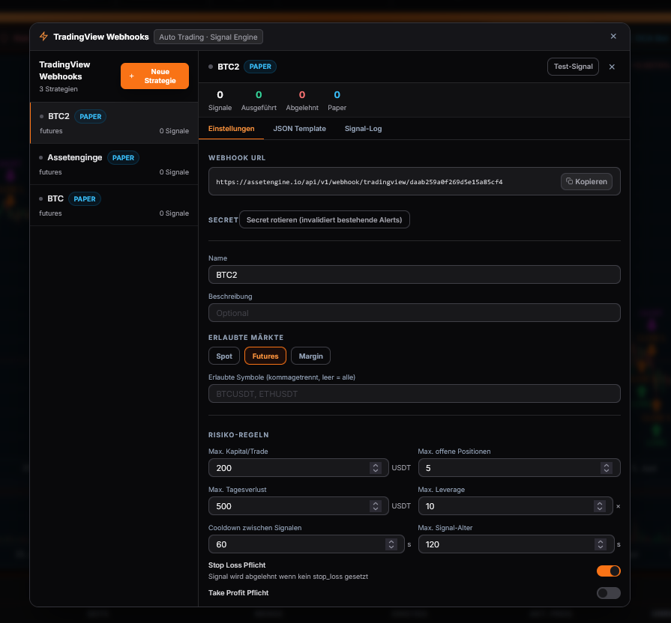671x623 pixels.
Task: Close the TradingView Webhooks dialog
Action: [x=613, y=37]
